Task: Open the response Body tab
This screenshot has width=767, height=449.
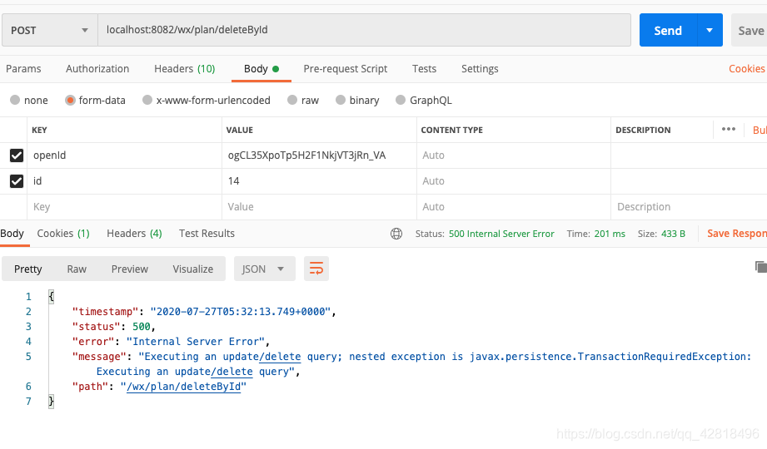Action: click(x=12, y=234)
